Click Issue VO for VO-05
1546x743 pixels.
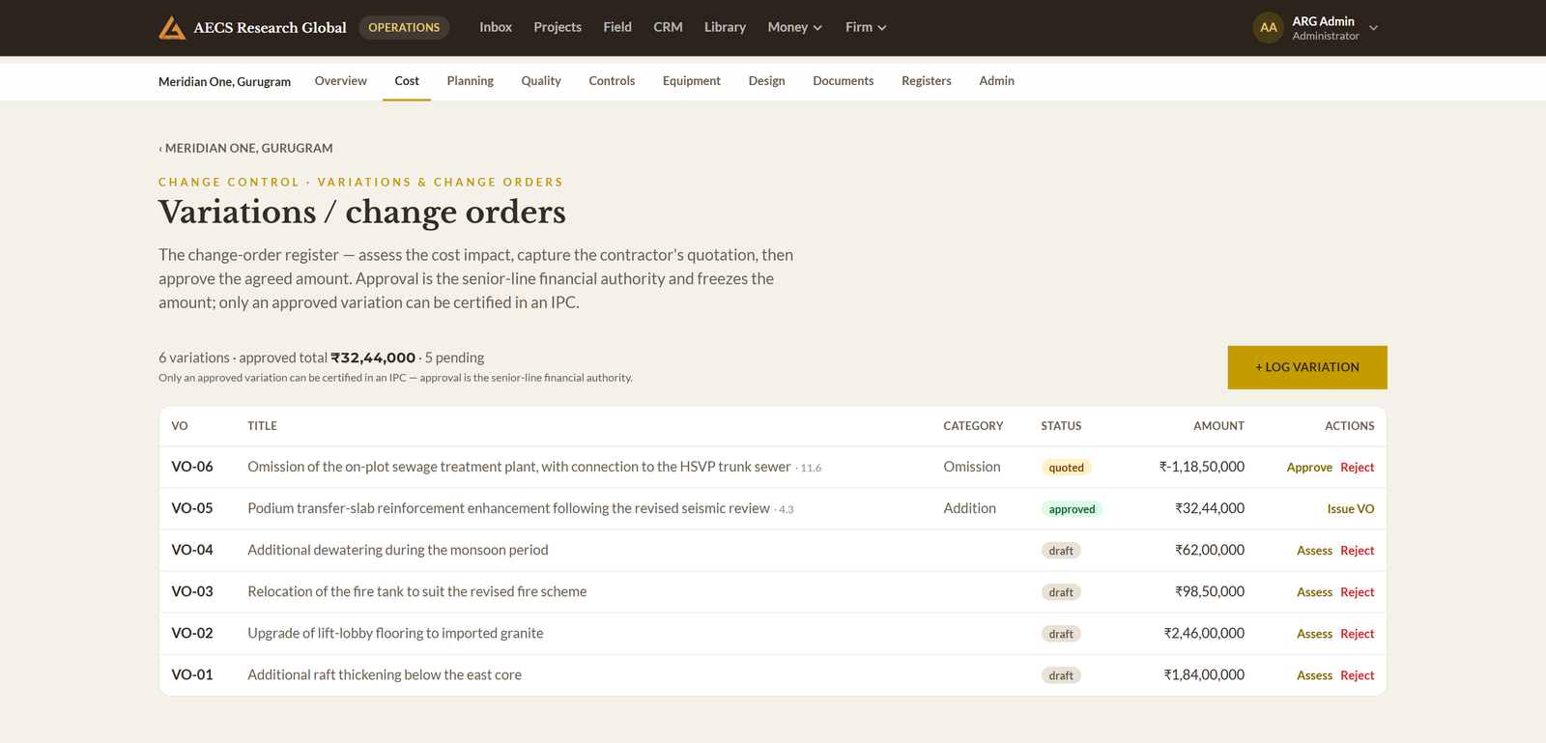(x=1351, y=509)
